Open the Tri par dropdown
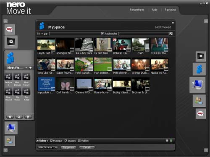210x157 pixels. [x=76, y=33]
